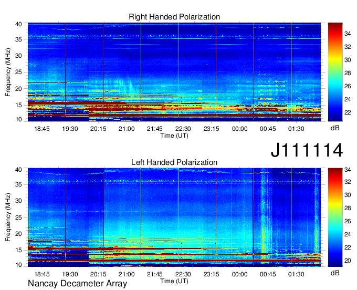This screenshot has width=357, height=290.
Task: Click "Frequency (MHz)" axis label of right-handed plot
Action: click(8, 72)
